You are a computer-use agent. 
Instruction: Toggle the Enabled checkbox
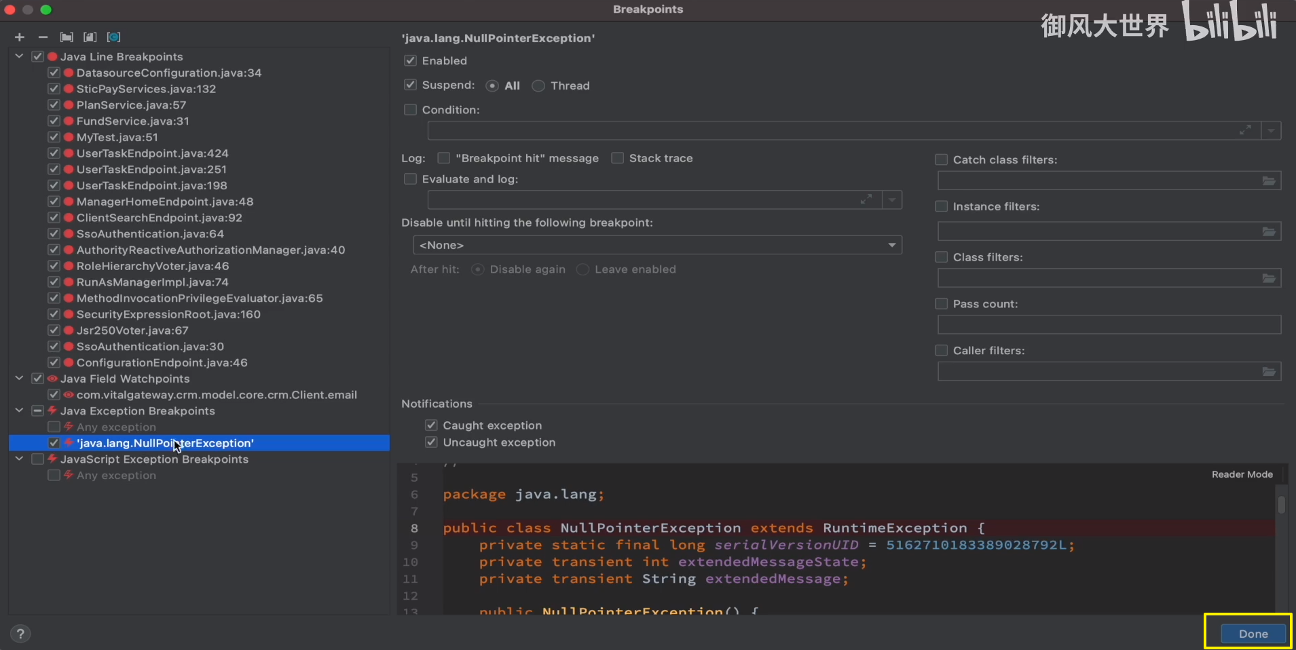(410, 60)
